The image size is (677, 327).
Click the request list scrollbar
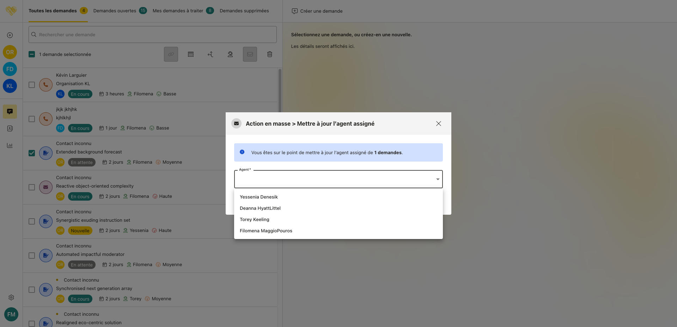pos(280,92)
